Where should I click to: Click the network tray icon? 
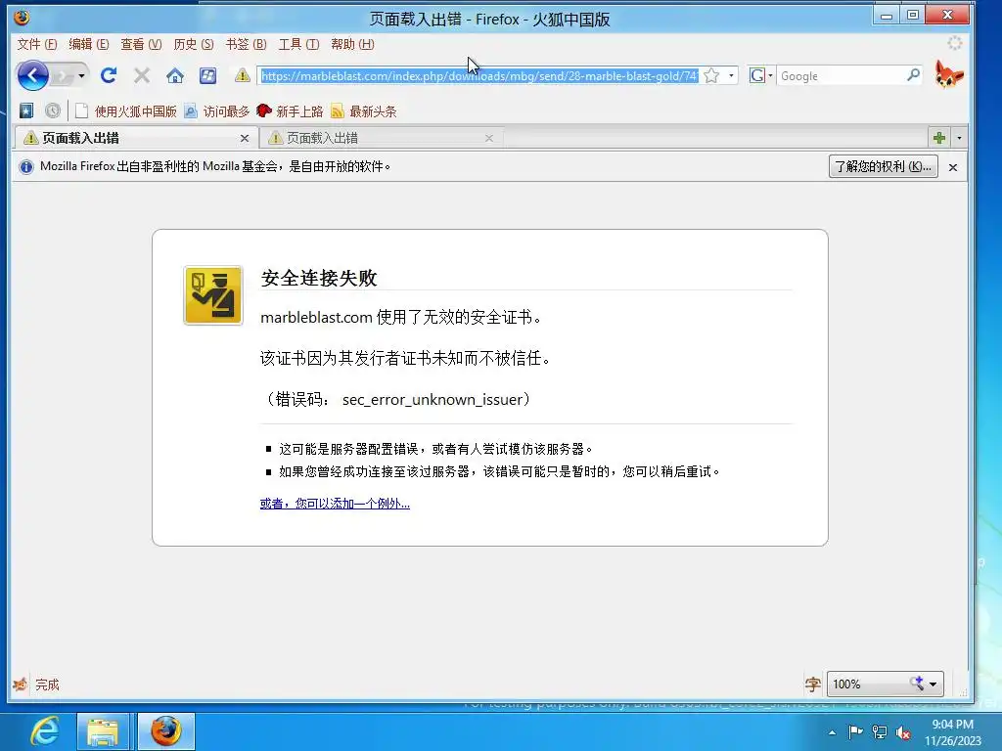click(880, 732)
